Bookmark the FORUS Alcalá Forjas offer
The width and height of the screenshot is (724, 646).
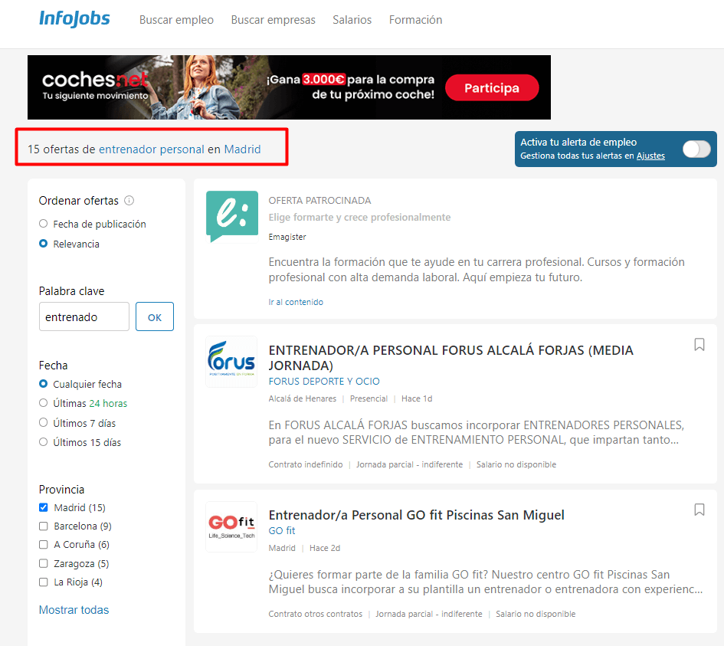(x=699, y=345)
